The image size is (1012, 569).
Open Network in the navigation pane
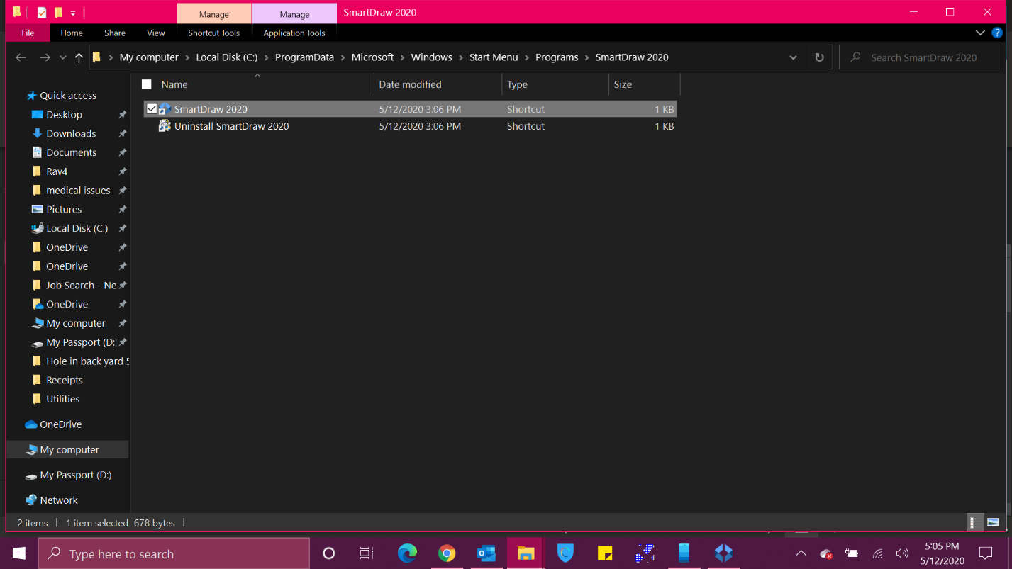pyautogui.click(x=59, y=500)
